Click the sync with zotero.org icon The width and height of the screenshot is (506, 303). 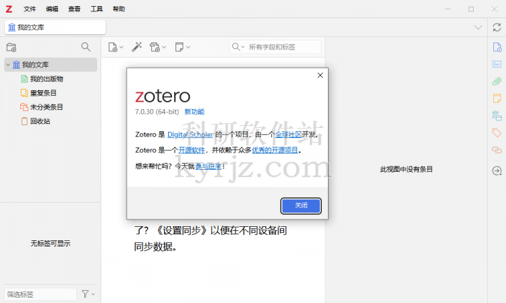(x=497, y=28)
